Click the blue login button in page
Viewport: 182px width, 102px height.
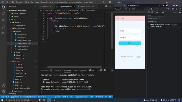130,43
